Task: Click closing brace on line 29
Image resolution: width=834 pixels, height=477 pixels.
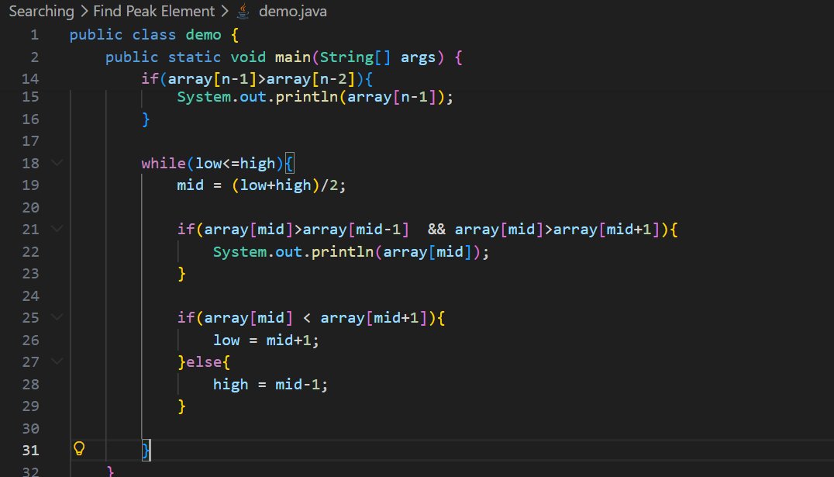Action: [x=181, y=406]
